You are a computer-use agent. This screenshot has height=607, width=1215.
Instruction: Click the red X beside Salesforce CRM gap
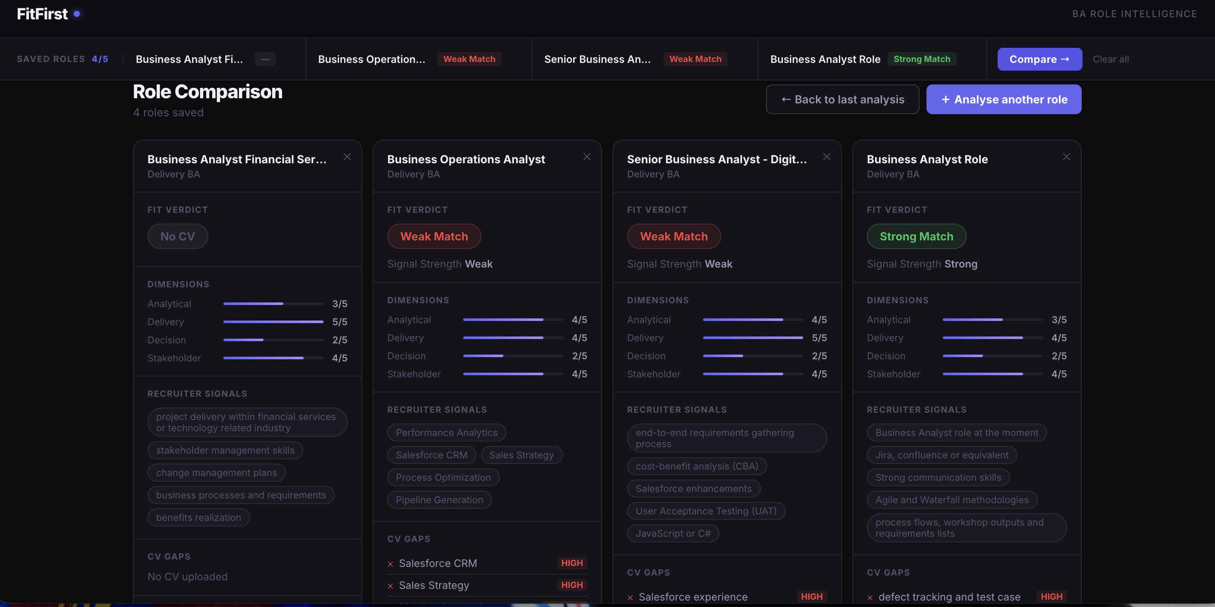390,564
